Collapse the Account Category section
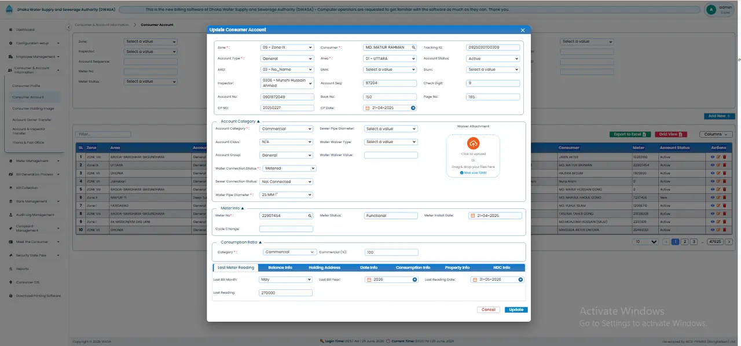Viewport: 741px width, 346px height. [240, 122]
